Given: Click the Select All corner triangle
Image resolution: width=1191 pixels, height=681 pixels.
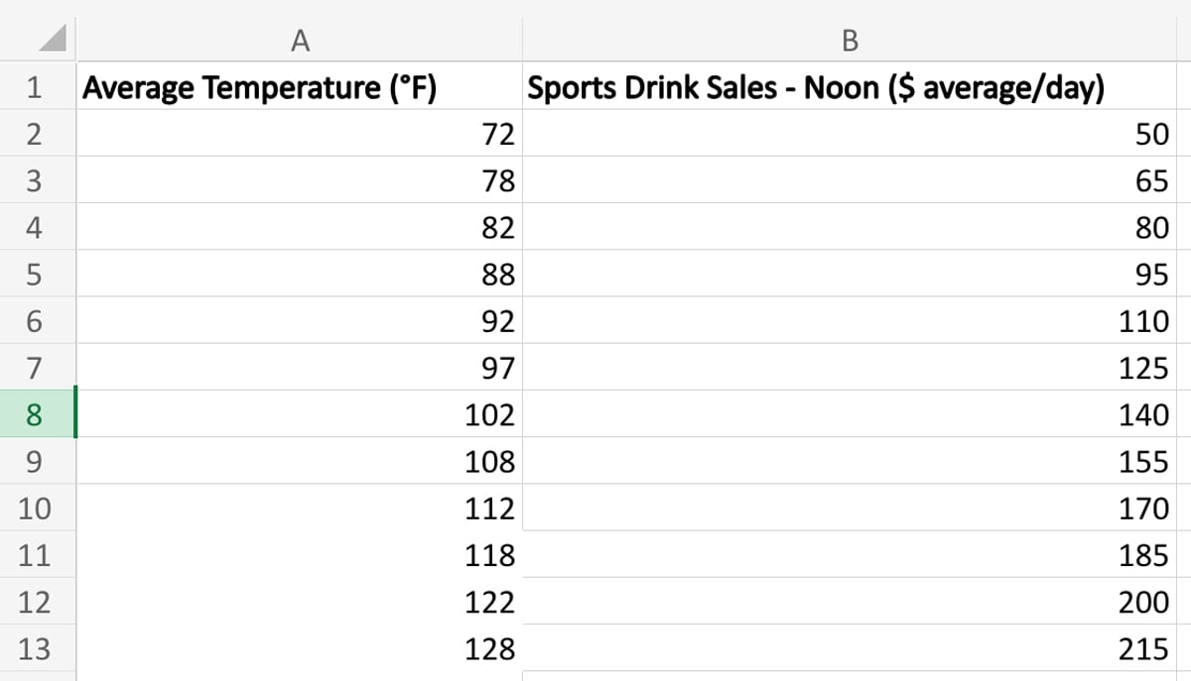Looking at the screenshot, I should point(50,41).
